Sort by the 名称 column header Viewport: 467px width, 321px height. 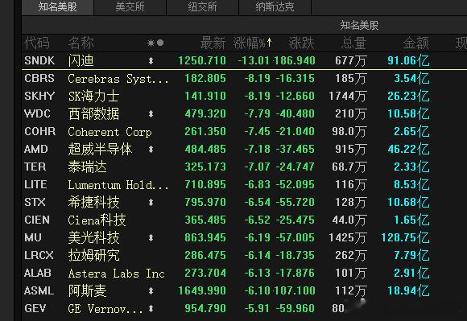coord(81,43)
